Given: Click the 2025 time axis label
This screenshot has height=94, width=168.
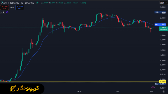Looking at the screenshot, I should point(79,91).
